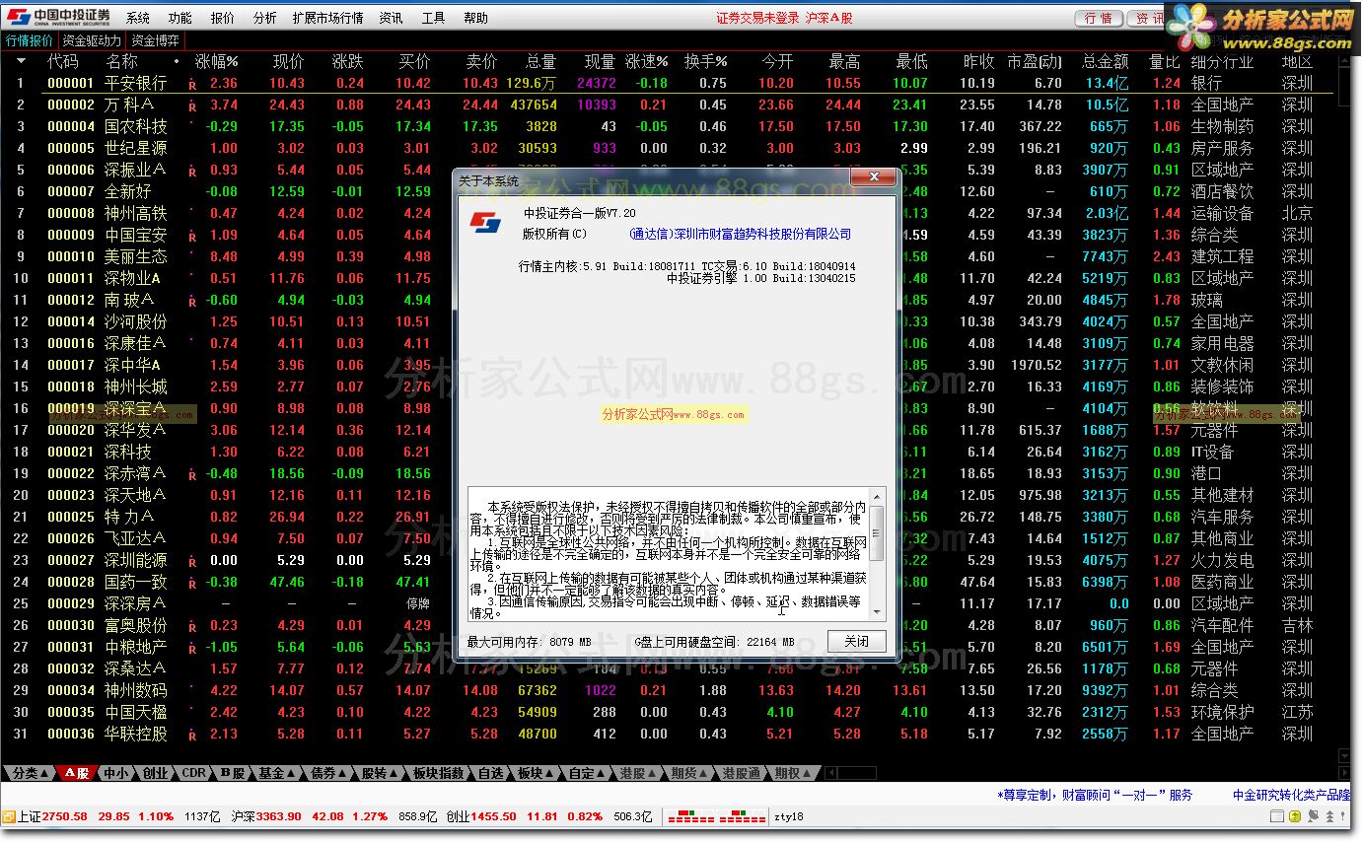Switch to the 资金博弈 tab
This screenshot has height=842, width=1363.
pos(156,40)
